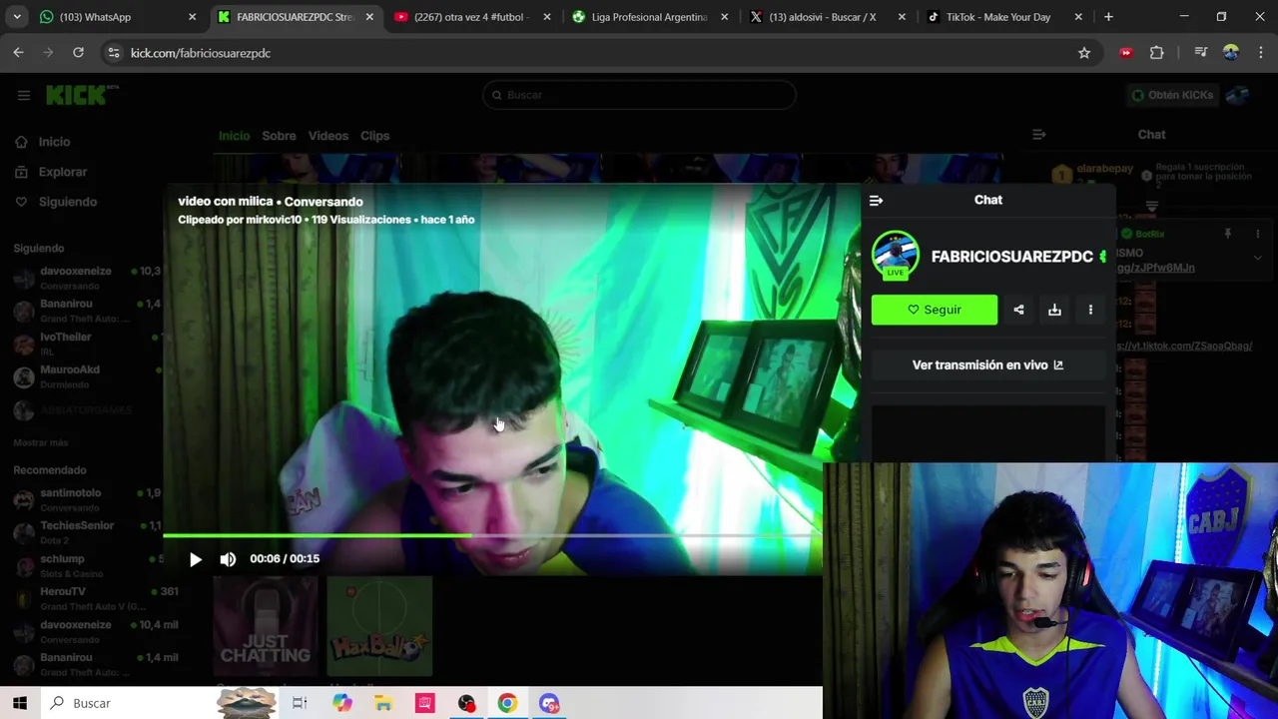Collapse the background stream chat icon

pos(1038,134)
